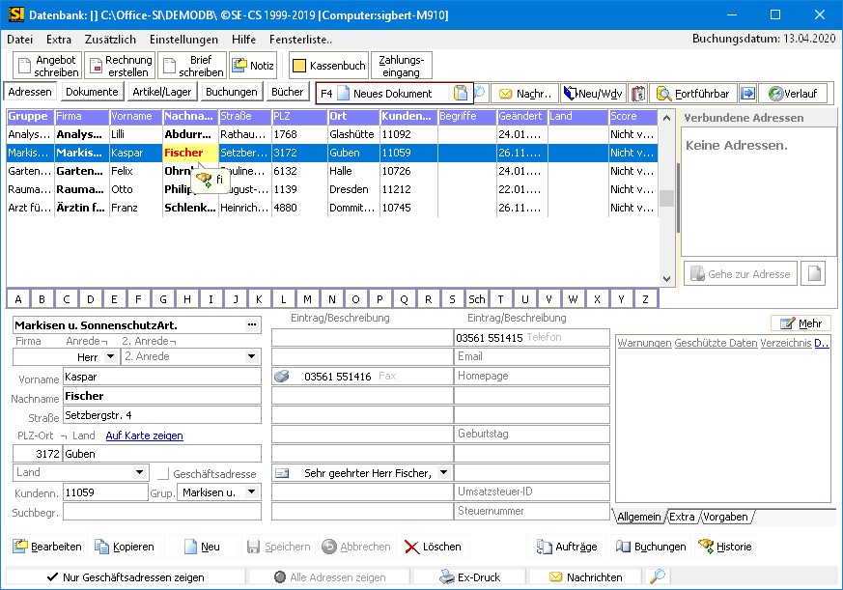Click the magnifier beside Neues Dokument
Image resolution: width=843 pixels, height=590 pixels.
(479, 94)
